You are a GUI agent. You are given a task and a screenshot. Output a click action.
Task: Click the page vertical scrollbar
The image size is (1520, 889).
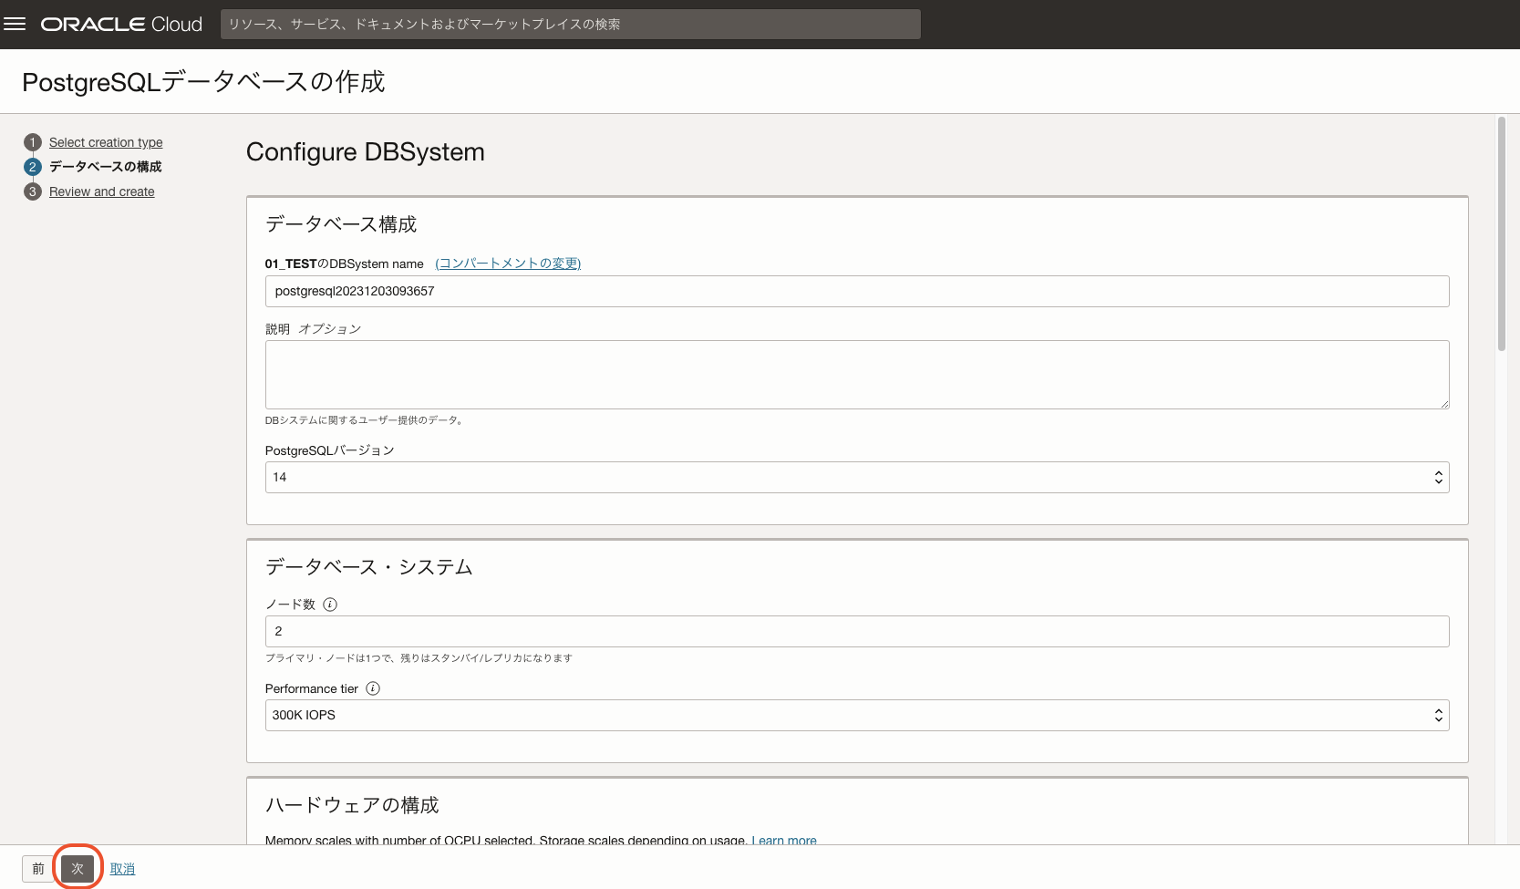[x=1501, y=234]
